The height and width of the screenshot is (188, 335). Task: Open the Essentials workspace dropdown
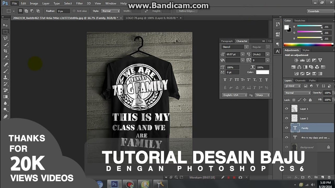(x=320, y=11)
